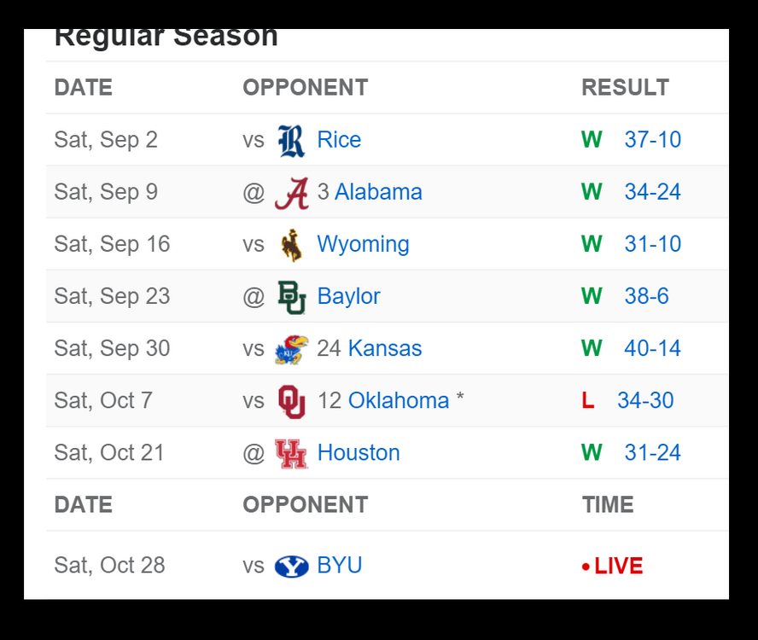
Task: Open the Alabama team page link
Action: click(378, 192)
